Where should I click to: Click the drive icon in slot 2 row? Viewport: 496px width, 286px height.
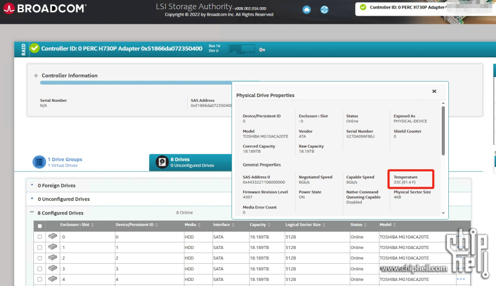53,258
